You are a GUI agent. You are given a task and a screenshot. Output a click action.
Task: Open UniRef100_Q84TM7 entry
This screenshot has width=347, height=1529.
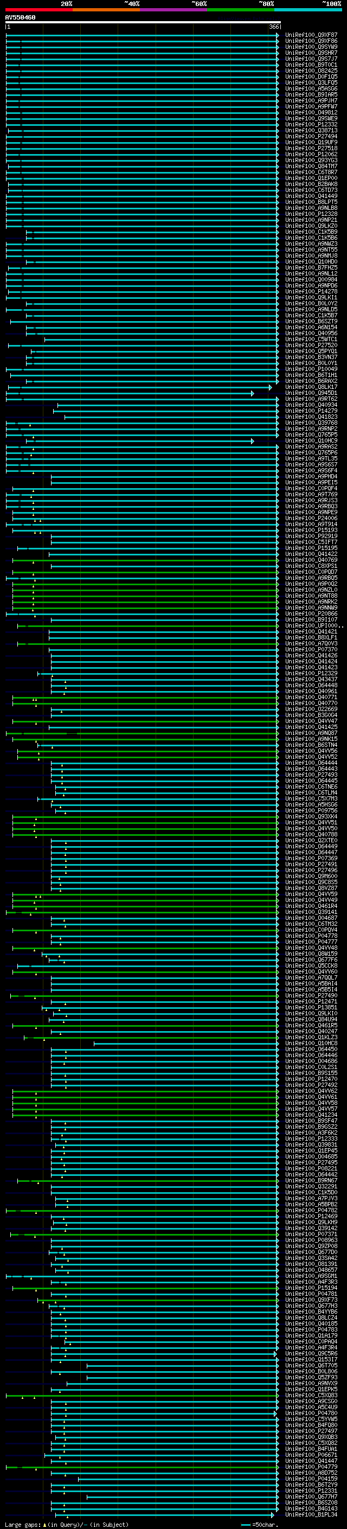(x=311, y=166)
